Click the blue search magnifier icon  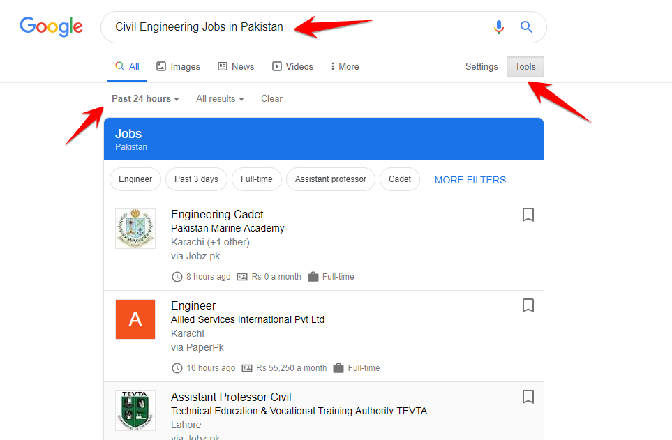coord(527,27)
